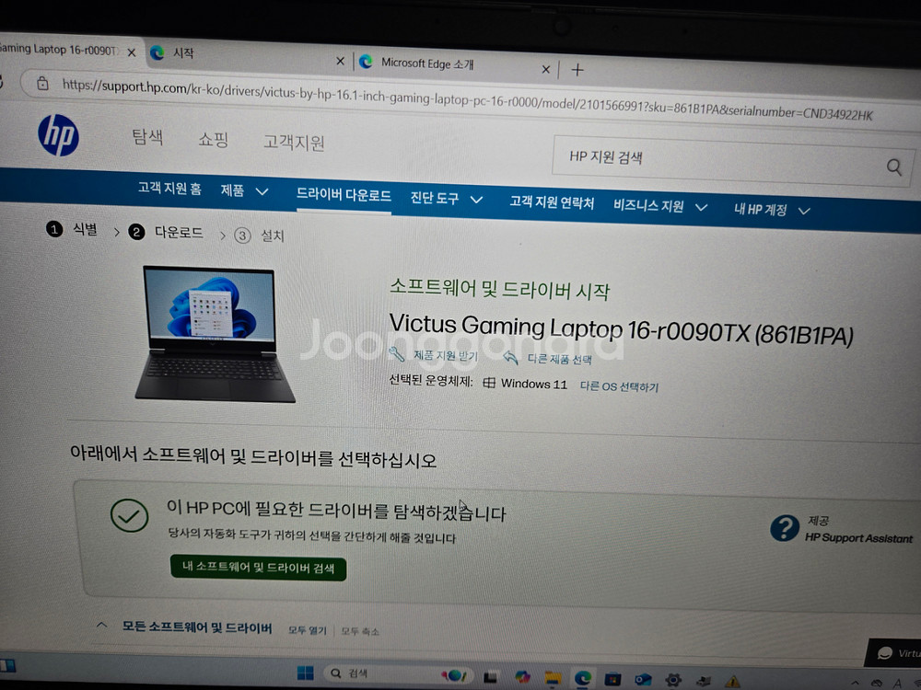Click the search magnifier in HP support search

point(893,167)
